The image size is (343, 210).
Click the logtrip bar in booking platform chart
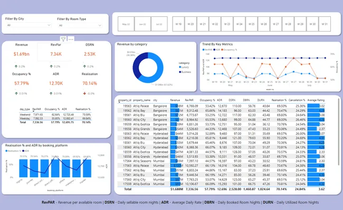23,168
